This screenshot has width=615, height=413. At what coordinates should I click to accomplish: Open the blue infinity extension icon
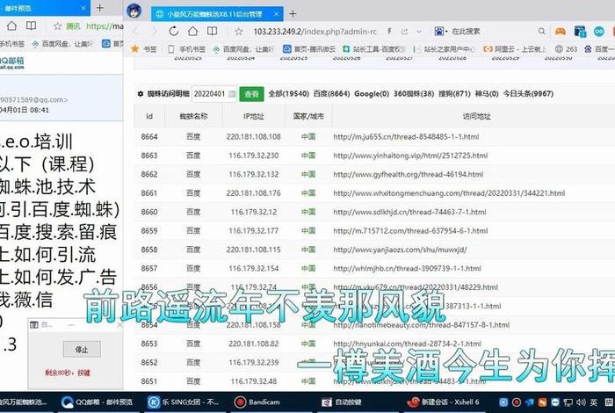point(599,32)
